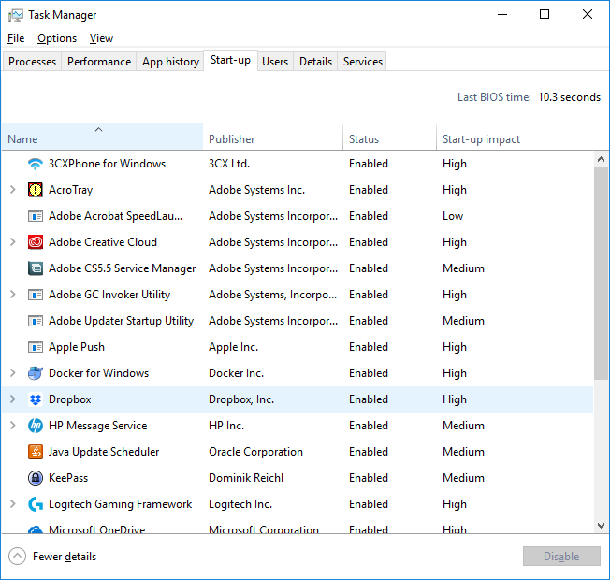Switch to the App history tab
This screenshot has height=580, width=610.
[170, 62]
